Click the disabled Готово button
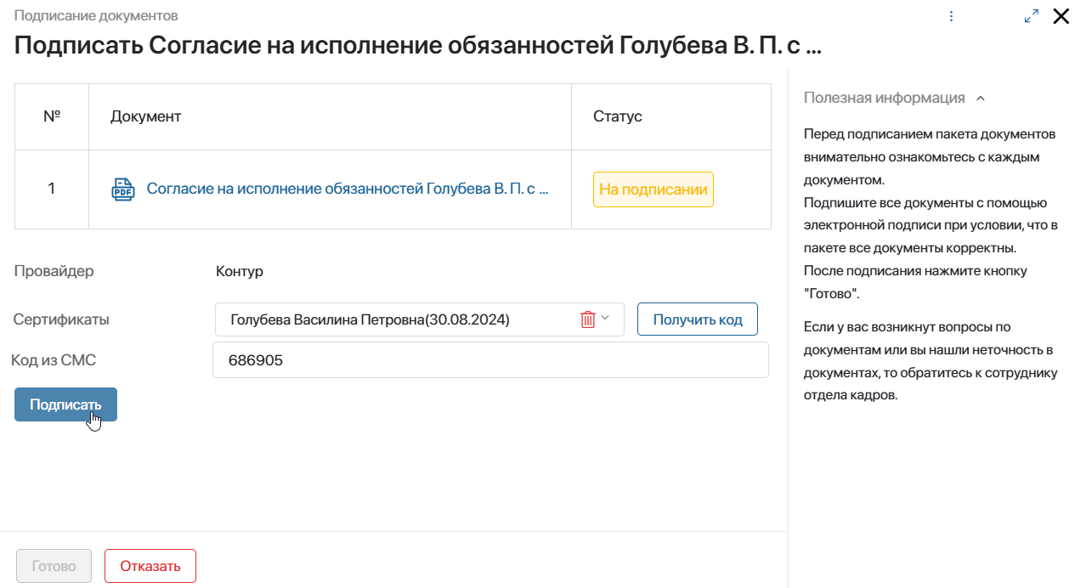The height and width of the screenshot is (588, 1075). pyautogui.click(x=54, y=566)
